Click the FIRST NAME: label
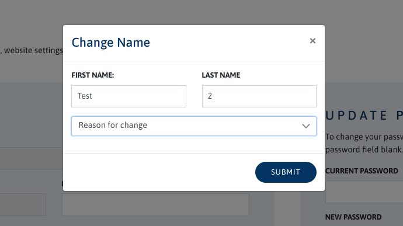Screen dimensions: 403x226 point(93,75)
